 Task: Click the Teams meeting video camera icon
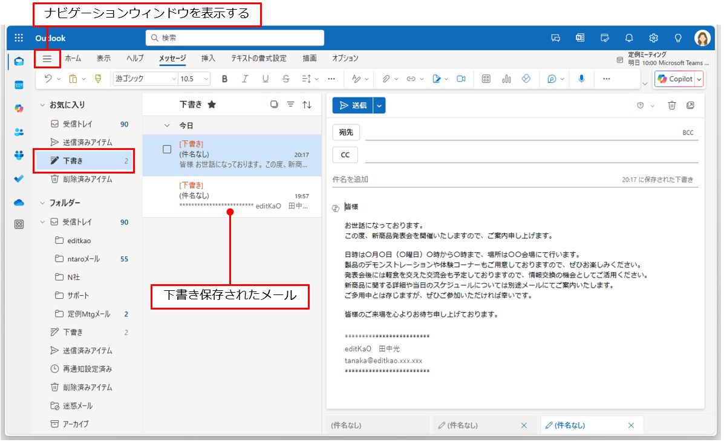coord(461,79)
